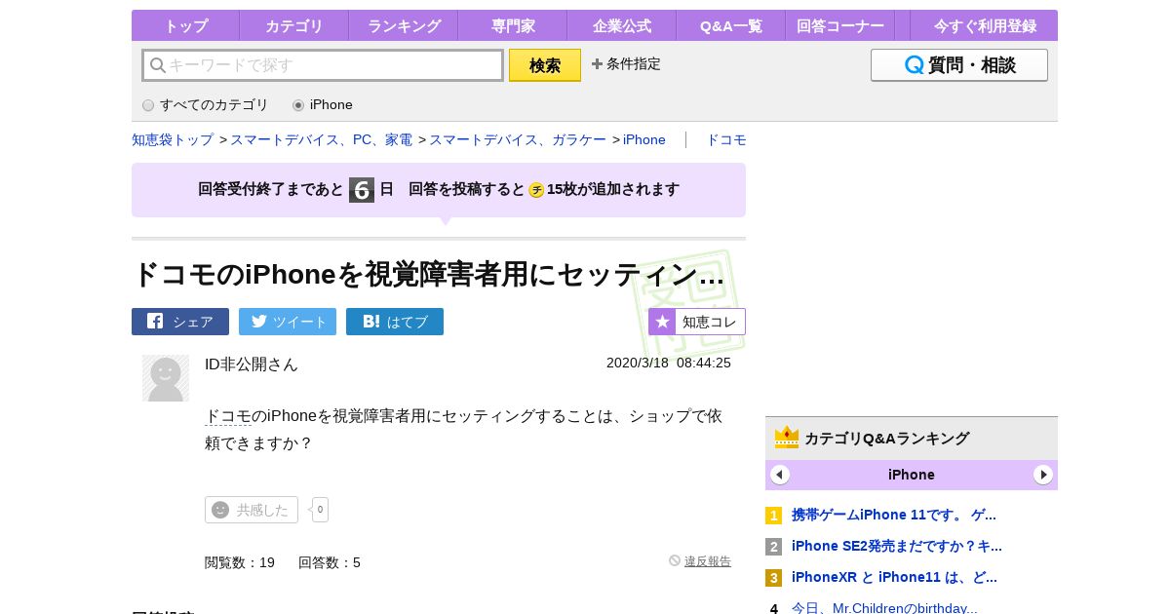Open the トップ tab
1170x614 pixels.
(x=185, y=25)
